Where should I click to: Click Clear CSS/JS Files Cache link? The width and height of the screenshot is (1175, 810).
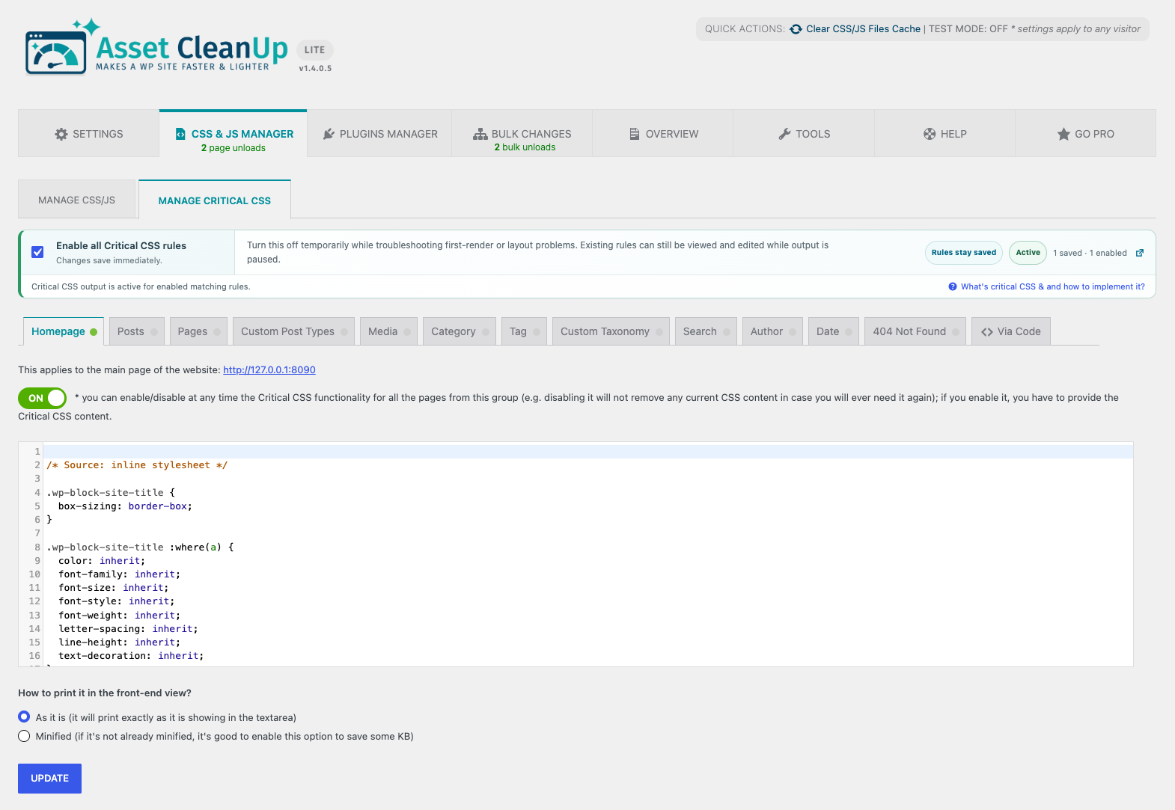click(x=863, y=29)
